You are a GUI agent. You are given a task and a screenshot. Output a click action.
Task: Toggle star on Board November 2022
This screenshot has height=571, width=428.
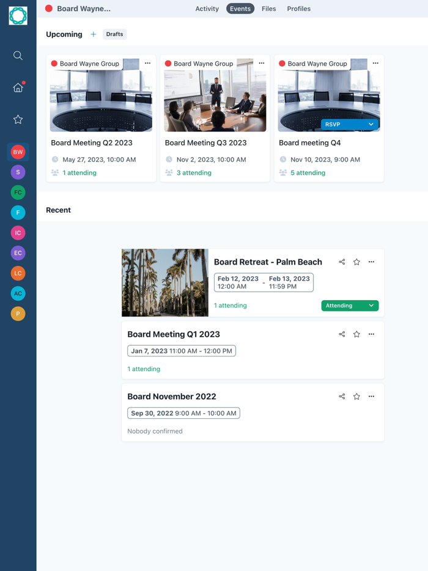click(356, 396)
